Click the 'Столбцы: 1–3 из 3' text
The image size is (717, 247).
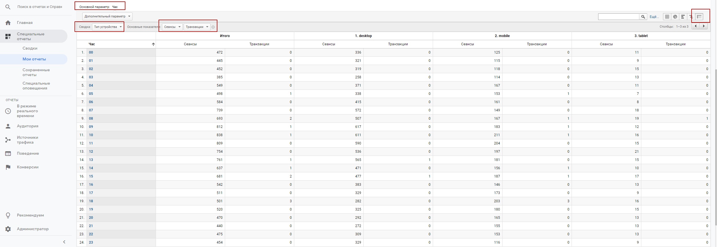coord(674,26)
